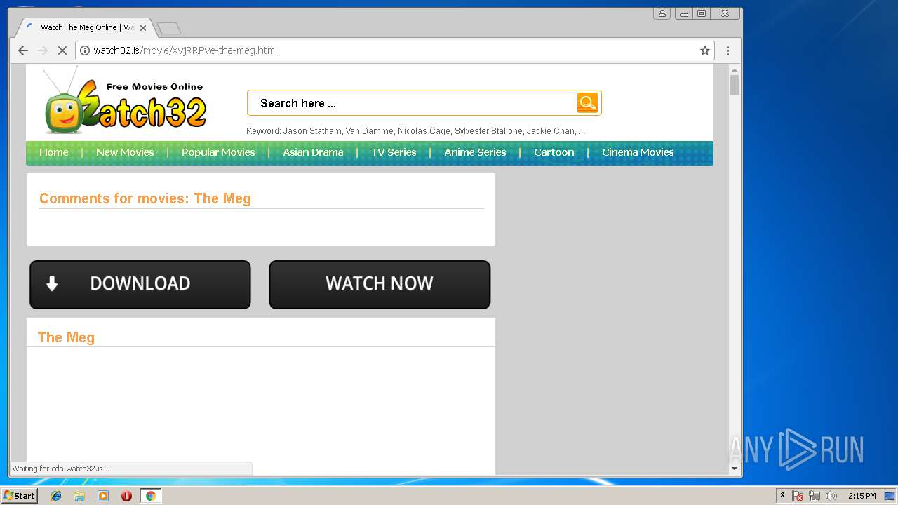Click Nicolas Cage keyword link
Image resolution: width=898 pixels, height=505 pixels.
[x=424, y=131]
